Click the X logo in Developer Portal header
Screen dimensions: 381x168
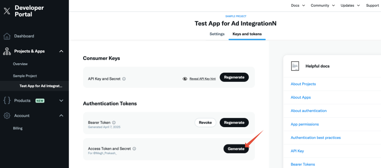7,11
